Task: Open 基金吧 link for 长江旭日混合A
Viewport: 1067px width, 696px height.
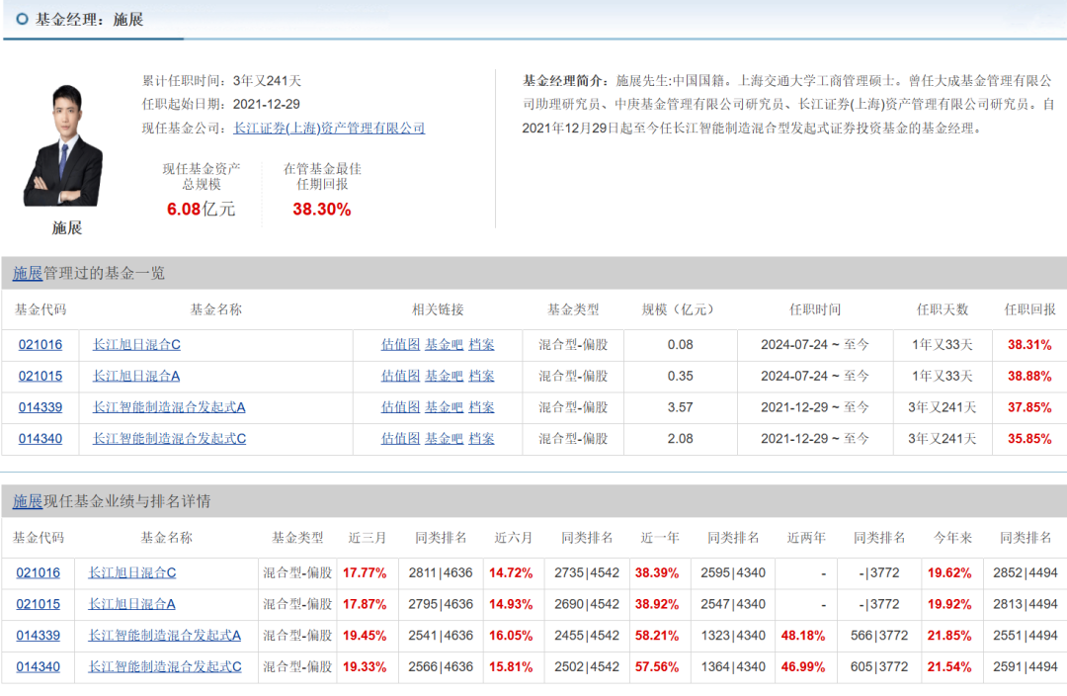Action: coord(444,376)
